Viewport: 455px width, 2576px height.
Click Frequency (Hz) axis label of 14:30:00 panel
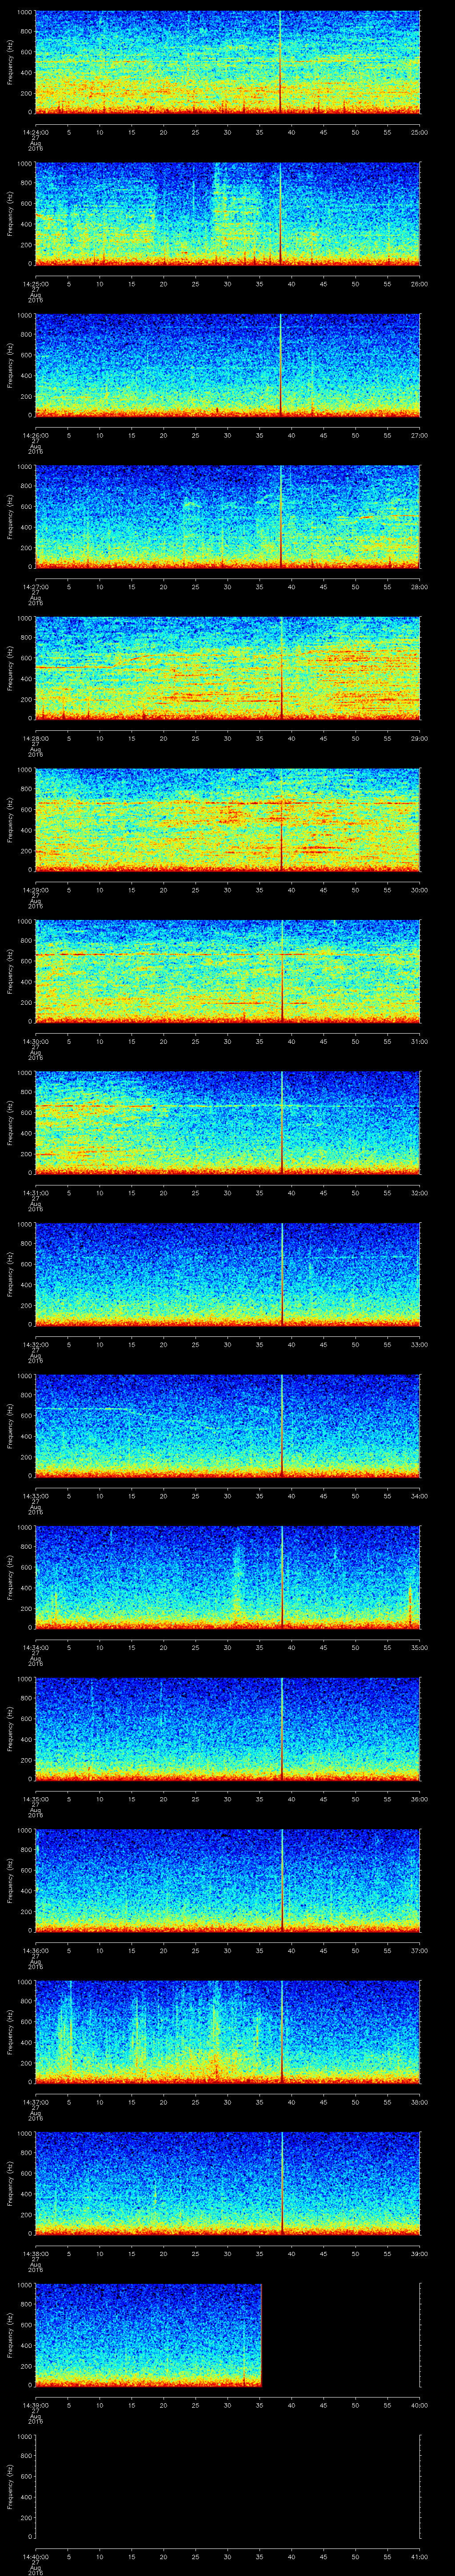pos(10,971)
